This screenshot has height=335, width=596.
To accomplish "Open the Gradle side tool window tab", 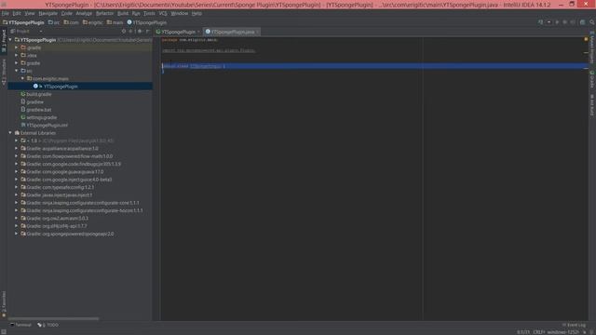I will pos(592,79).
